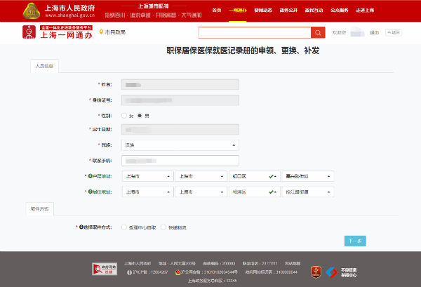Select the 男 gender radio button
This screenshot has width=421, height=287.
coord(140,116)
